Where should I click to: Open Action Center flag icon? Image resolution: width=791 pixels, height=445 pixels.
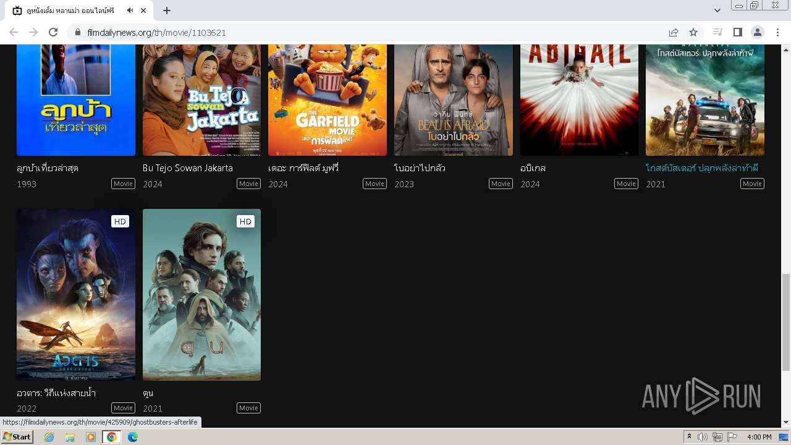point(732,437)
